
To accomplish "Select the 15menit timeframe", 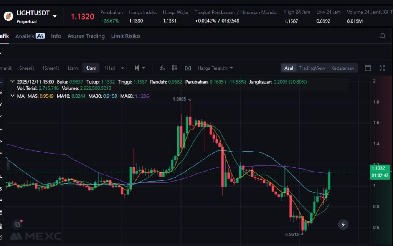I will click(x=50, y=68).
